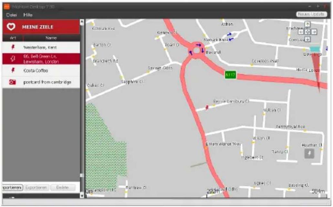Click the Delete button

(63, 188)
